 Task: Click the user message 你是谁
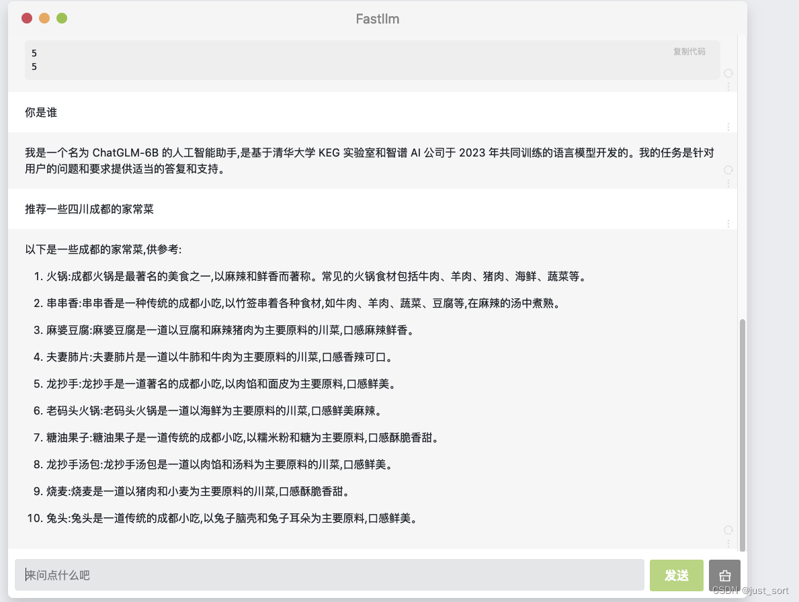(x=41, y=113)
